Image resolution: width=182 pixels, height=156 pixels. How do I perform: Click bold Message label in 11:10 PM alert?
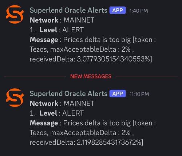pos(44,123)
